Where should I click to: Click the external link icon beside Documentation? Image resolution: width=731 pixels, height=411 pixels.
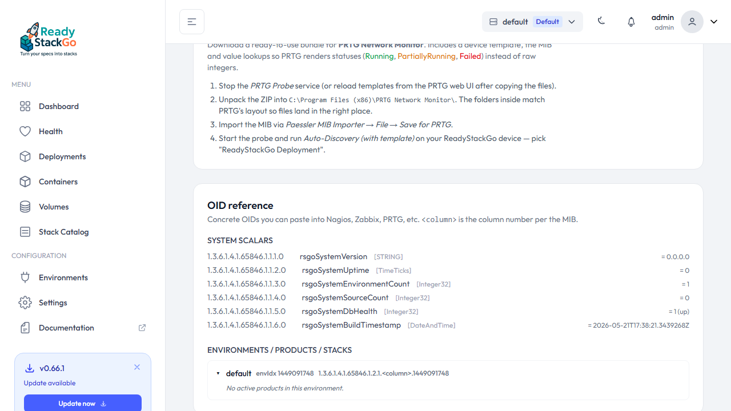tap(142, 328)
